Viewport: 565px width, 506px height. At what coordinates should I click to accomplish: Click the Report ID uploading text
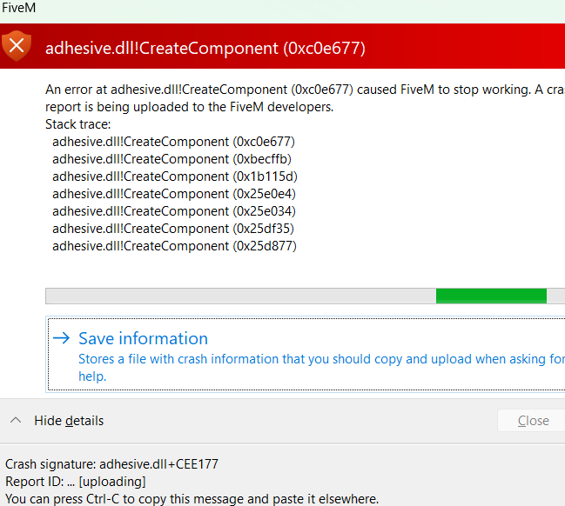point(76,481)
